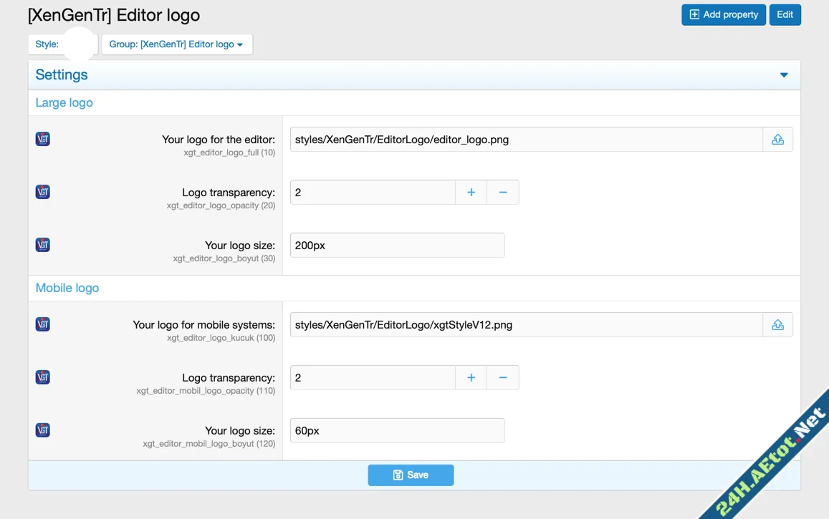Click the Add property button
The image size is (829, 519).
click(x=723, y=15)
